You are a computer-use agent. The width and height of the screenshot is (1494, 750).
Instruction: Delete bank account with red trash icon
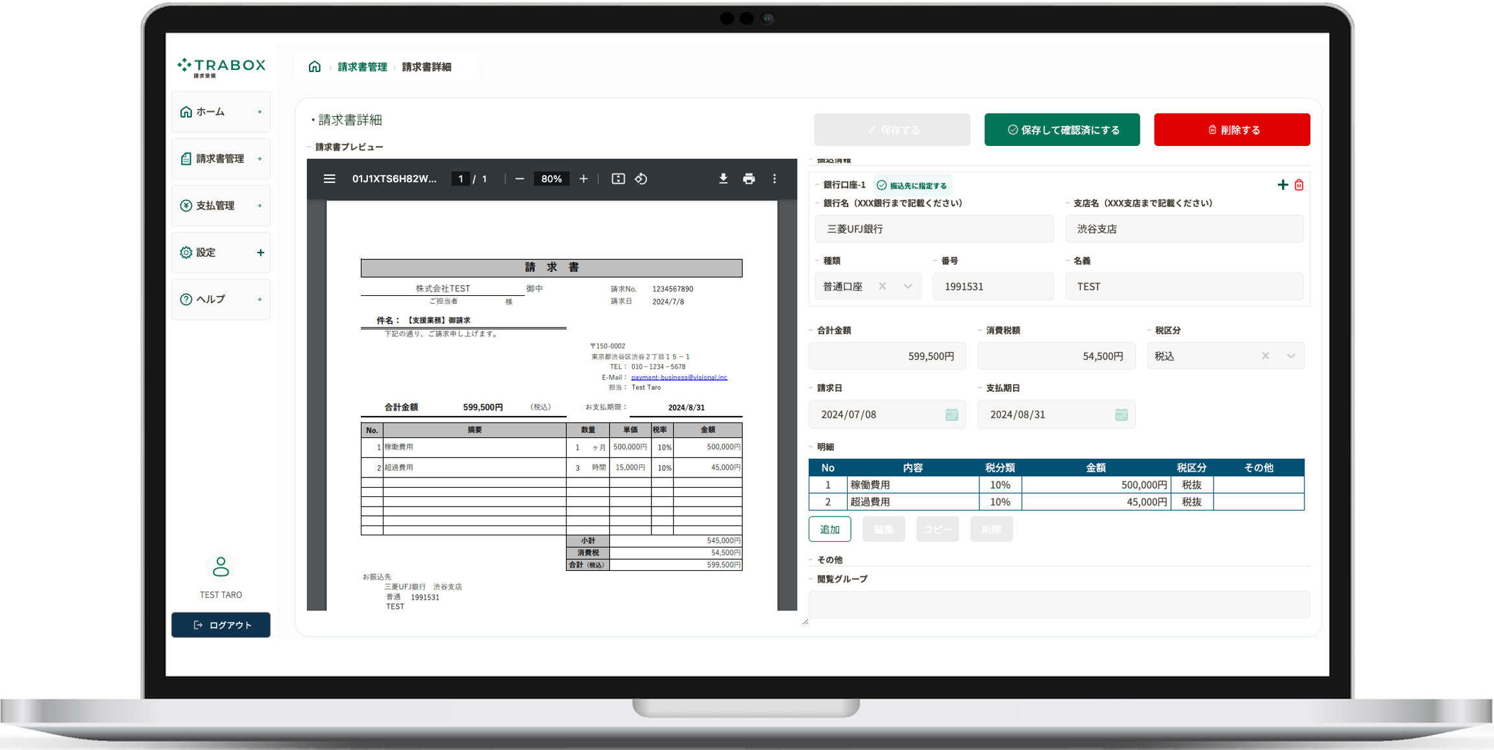point(1299,185)
